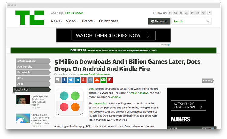Open the Crunchbase menu item
227x139 pixels.
click(x=109, y=21)
